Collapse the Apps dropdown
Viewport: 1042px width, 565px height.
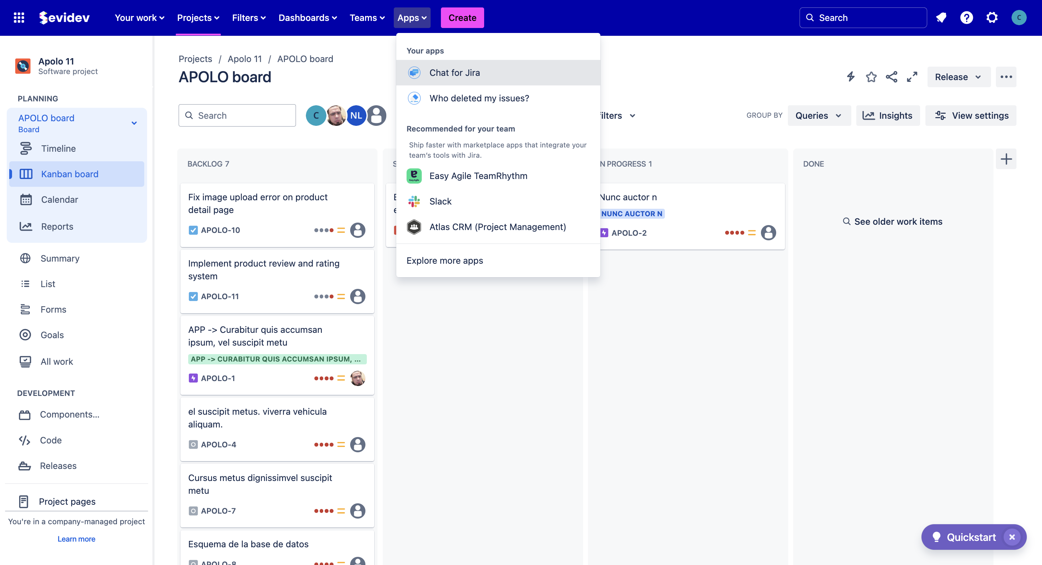click(x=412, y=18)
